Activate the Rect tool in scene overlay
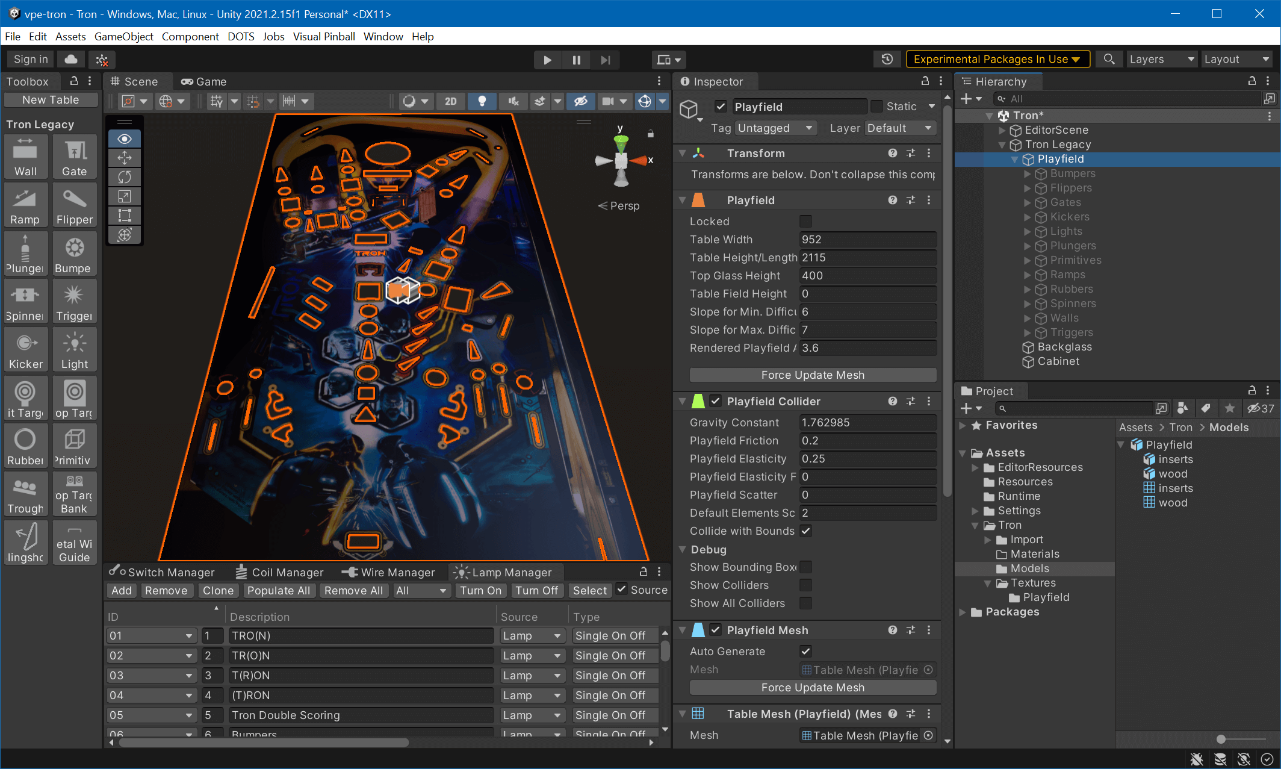Image resolution: width=1281 pixels, height=769 pixels. click(x=125, y=216)
